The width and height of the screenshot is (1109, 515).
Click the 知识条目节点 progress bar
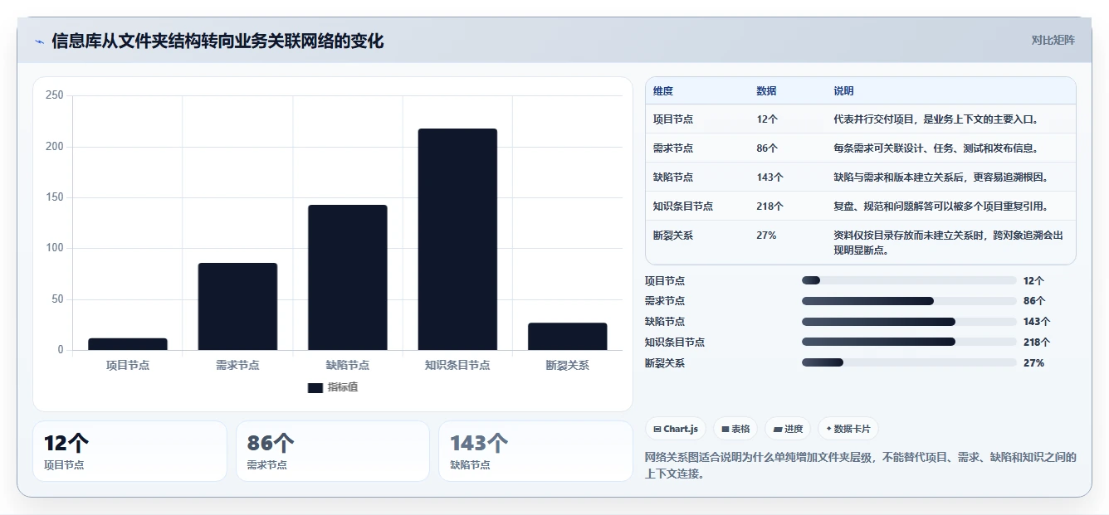click(x=909, y=342)
